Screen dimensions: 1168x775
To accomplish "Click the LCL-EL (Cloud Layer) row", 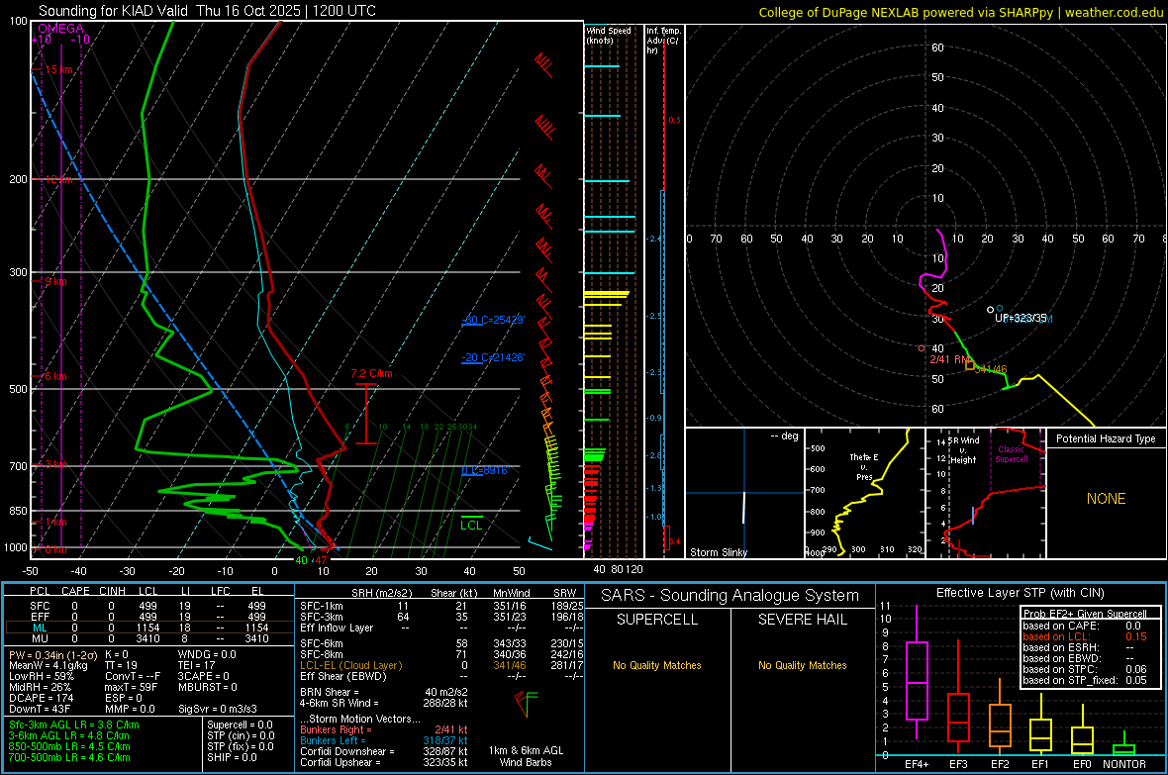I will (x=441, y=665).
